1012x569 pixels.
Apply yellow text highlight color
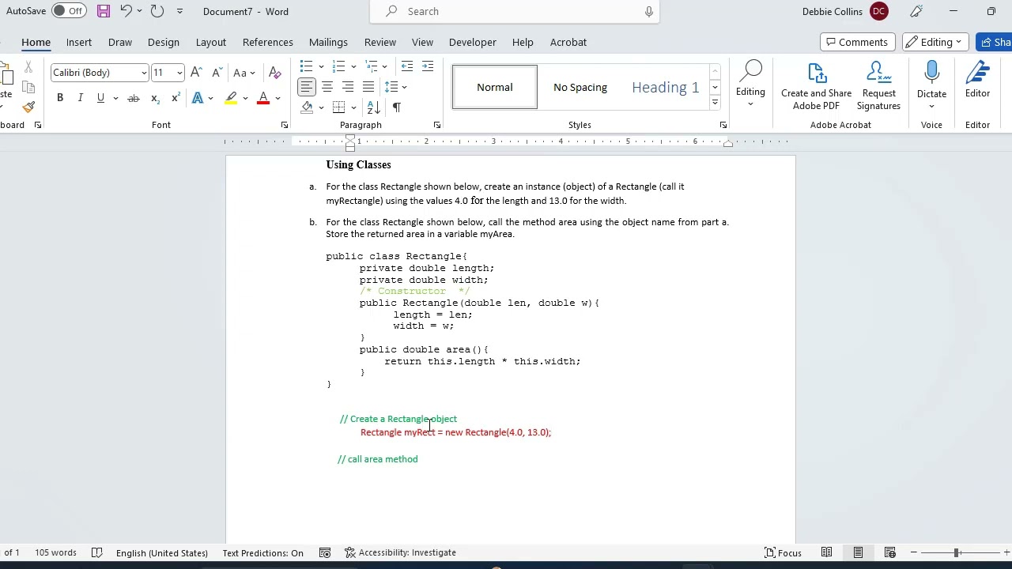(231, 98)
